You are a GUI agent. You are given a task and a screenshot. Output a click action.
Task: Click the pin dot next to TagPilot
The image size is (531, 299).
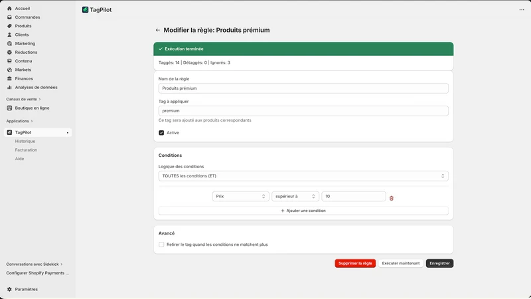click(68, 133)
